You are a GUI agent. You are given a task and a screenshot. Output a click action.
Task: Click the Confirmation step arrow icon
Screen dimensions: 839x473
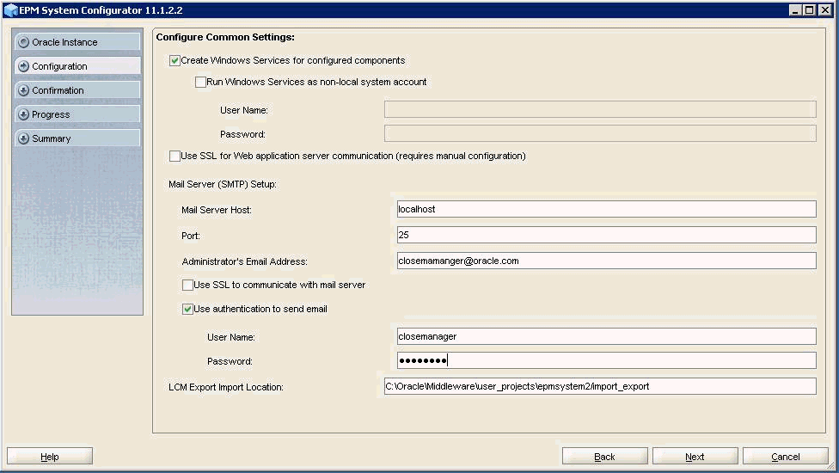click(x=23, y=90)
